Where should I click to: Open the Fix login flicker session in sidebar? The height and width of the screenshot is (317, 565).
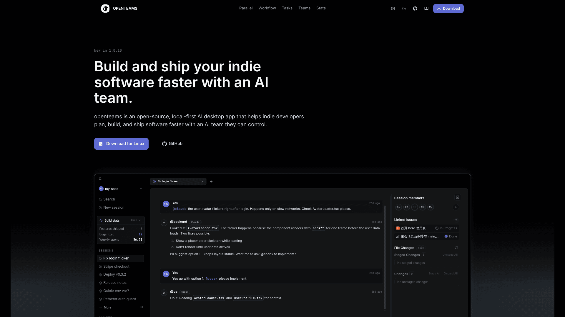point(120,258)
